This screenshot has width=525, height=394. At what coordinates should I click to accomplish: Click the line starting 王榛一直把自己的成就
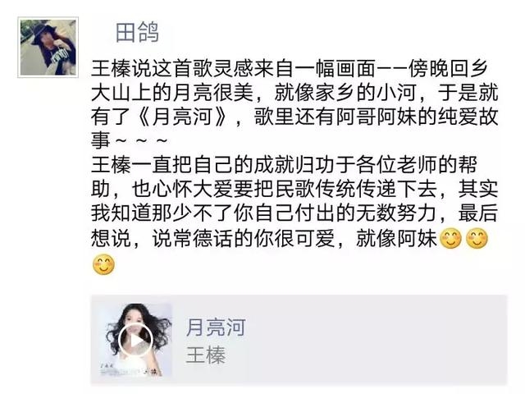tap(285, 164)
